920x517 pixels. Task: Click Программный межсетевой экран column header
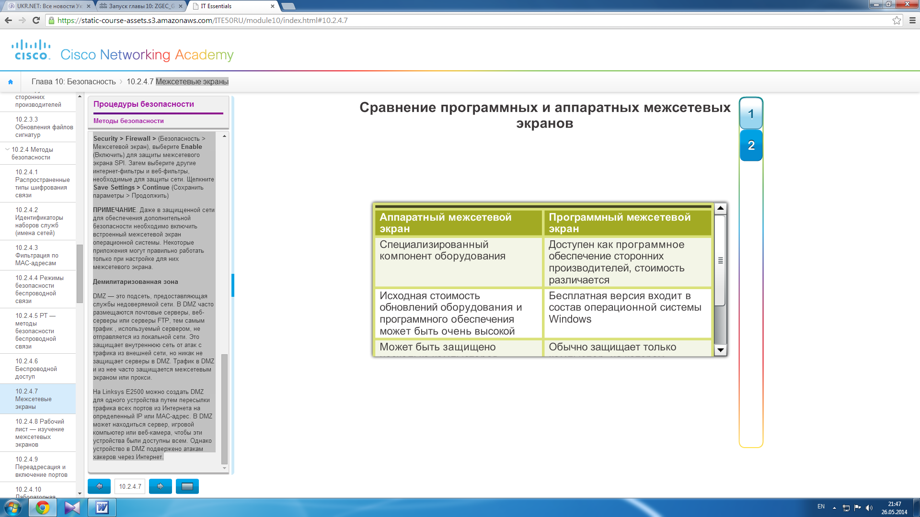627,223
